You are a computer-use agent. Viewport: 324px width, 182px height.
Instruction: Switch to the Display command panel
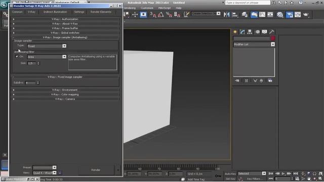pyautogui.click(x=264, y=31)
